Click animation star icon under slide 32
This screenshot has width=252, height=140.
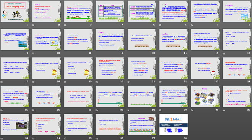click(x=224, y=110)
